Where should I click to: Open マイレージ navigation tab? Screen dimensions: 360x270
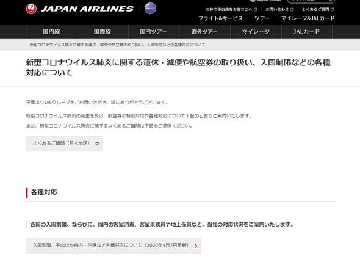[x=256, y=32]
